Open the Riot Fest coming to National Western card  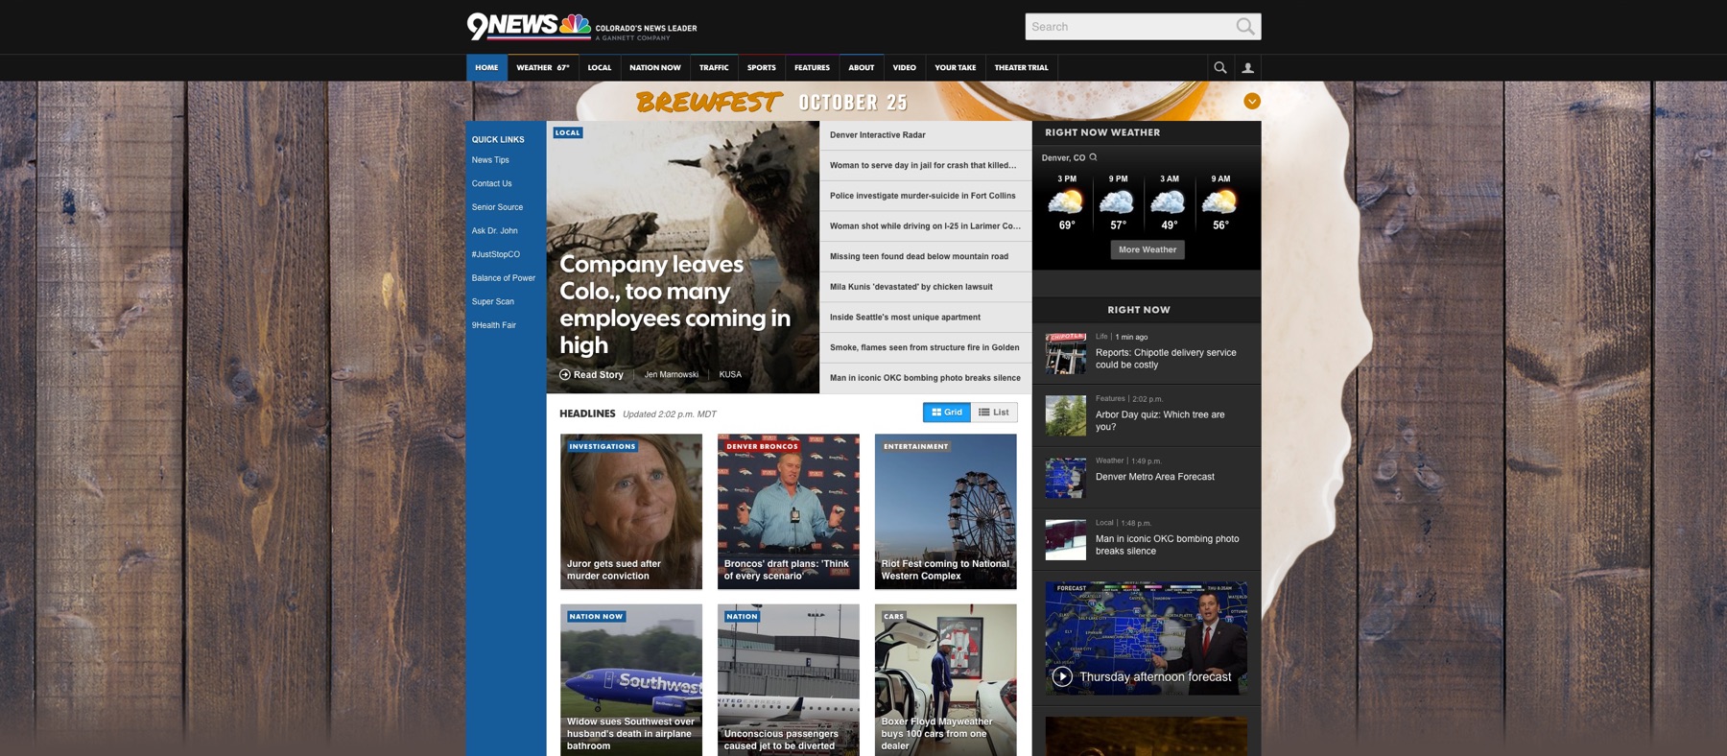(x=946, y=511)
